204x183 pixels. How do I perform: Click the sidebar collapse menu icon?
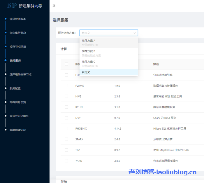point(54,6)
